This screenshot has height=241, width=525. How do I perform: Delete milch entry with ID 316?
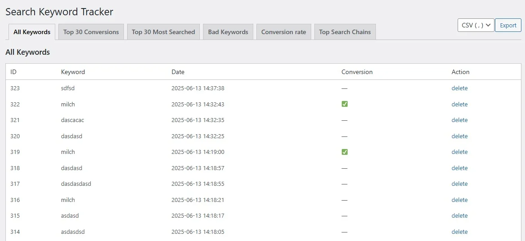point(459,200)
